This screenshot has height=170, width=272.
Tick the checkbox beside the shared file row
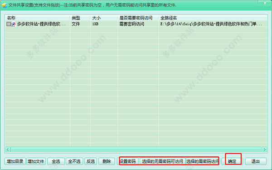pyautogui.click(x=9, y=24)
